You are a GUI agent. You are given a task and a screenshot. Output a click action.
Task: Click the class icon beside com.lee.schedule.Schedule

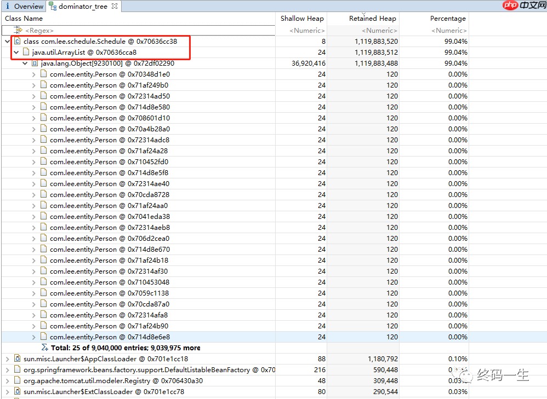tap(17, 42)
